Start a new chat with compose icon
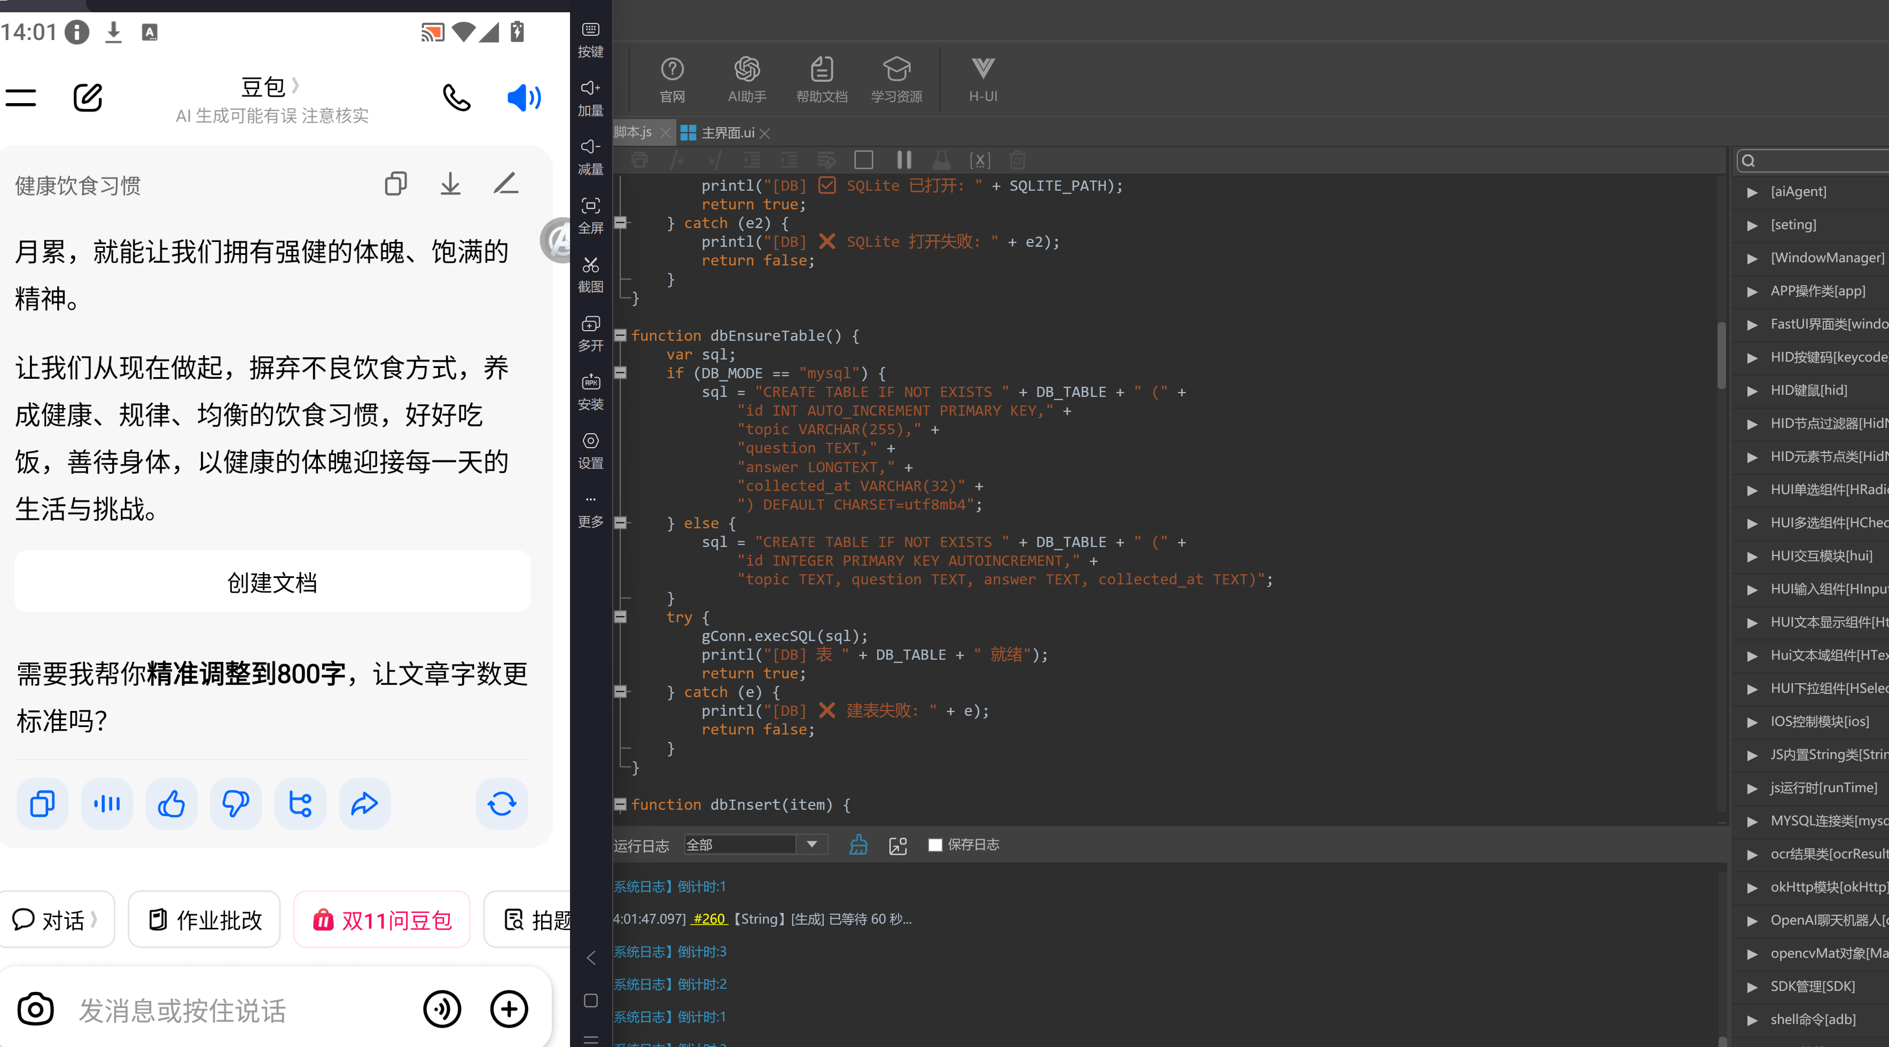This screenshot has height=1047, width=1889. (x=87, y=98)
